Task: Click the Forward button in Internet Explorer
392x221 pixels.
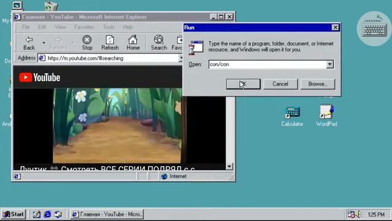Action: pyautogui.click(x=58, y=43)
